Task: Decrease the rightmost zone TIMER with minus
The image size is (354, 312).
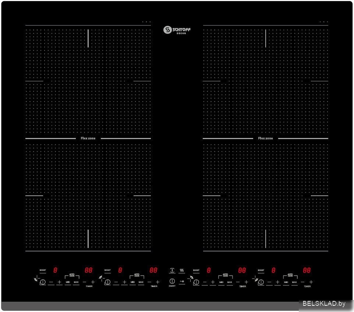Action: point(302,282)
